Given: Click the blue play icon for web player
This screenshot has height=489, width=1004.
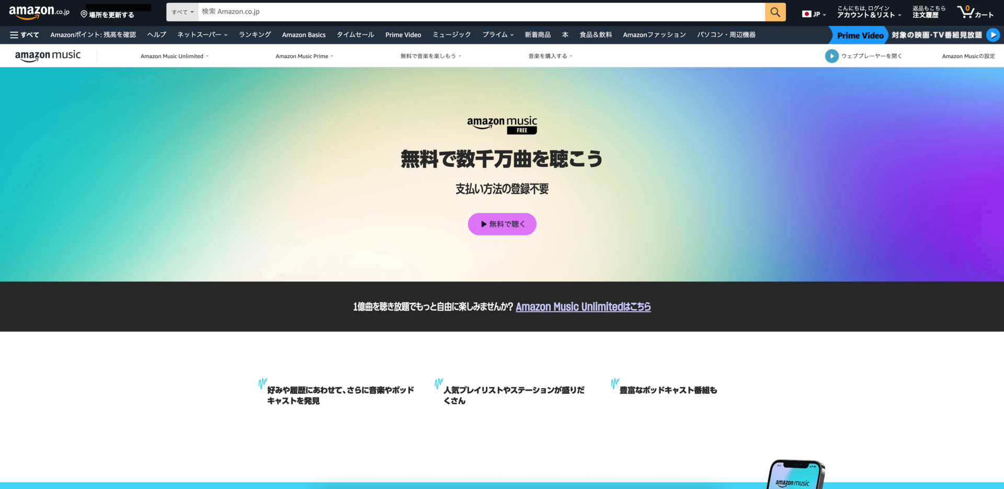Looking at the screenshot, I should [831, 56].
